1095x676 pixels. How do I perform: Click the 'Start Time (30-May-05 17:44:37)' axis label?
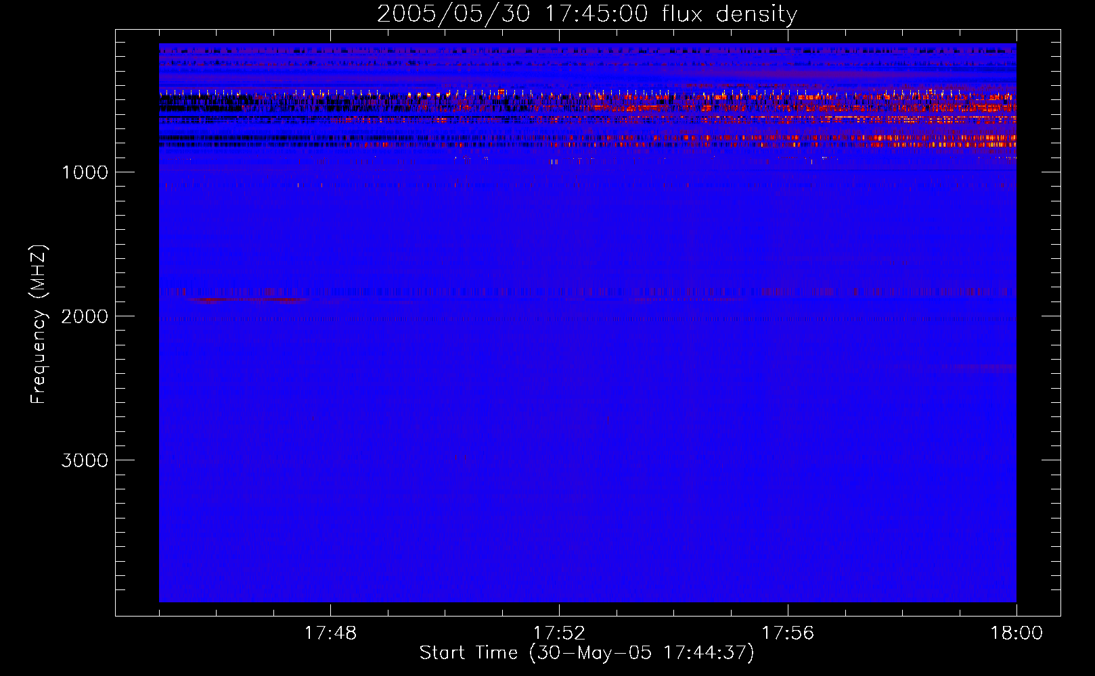click(587, 653)
